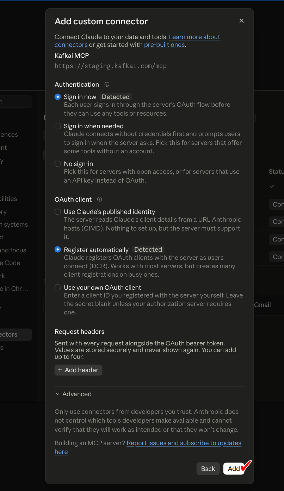Select Sign in when needed option
284x491 pixels.
58,126
